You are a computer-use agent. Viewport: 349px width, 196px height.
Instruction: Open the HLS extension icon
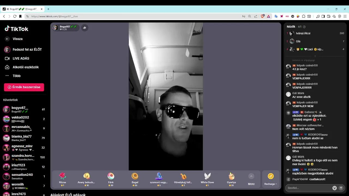(x=287, y=16)
